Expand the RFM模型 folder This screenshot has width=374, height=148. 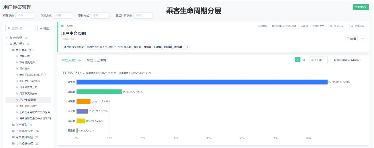9,125
